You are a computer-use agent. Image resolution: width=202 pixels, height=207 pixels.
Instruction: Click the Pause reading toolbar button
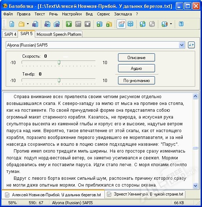click(78, 24)
